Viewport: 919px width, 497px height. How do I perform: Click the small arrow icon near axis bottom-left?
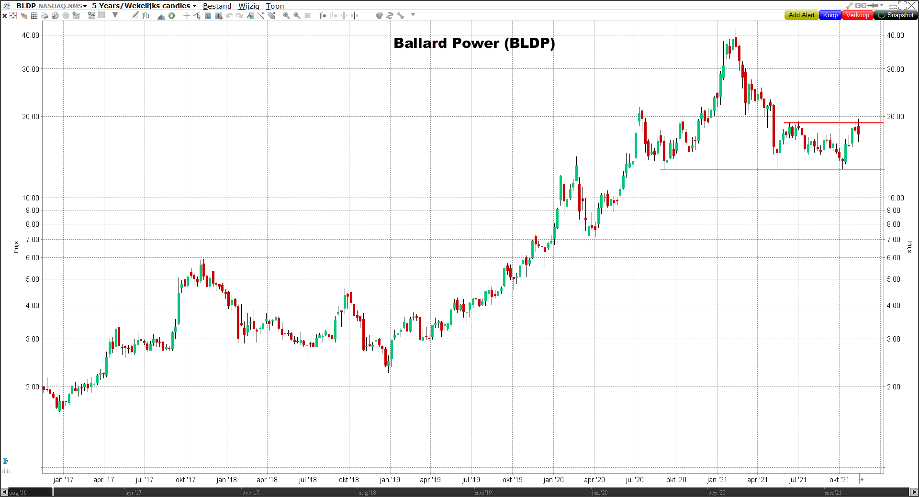[x=6, y=461]
